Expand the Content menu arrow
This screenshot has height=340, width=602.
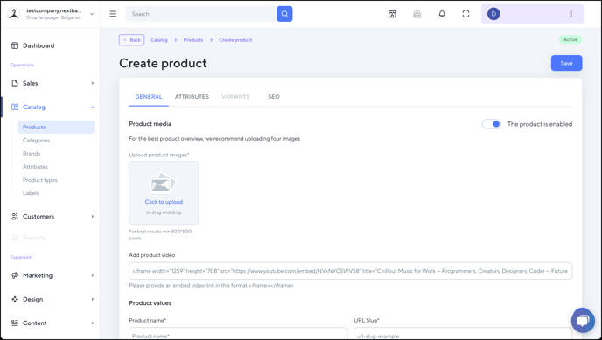pyautogui.click(x=92, y=323)
